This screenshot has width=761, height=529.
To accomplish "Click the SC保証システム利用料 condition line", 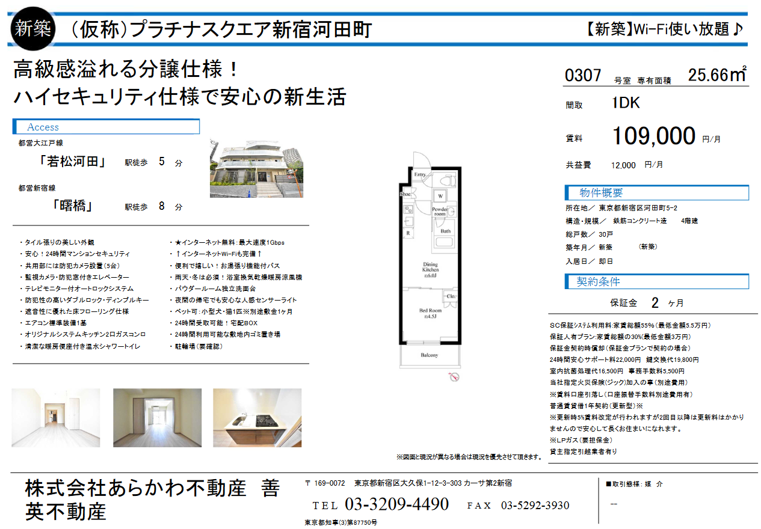I will [630, 325].
